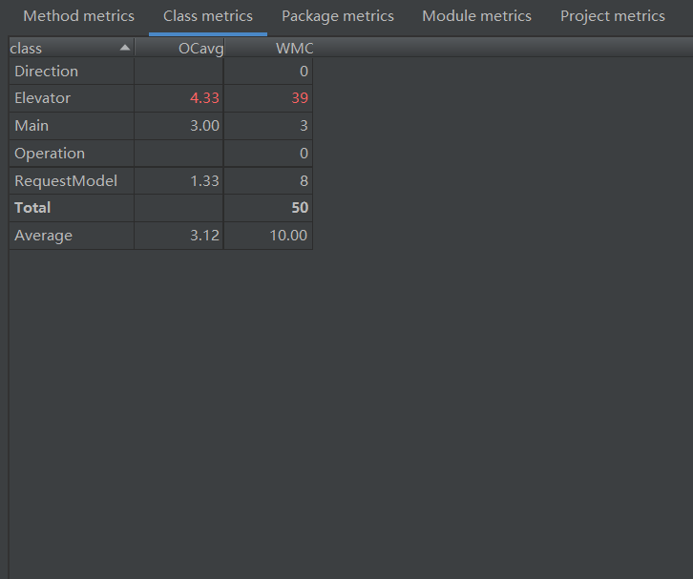Sort the table by the WMC column header
This screenshot has width=693, height=579.
pos(294,49)
